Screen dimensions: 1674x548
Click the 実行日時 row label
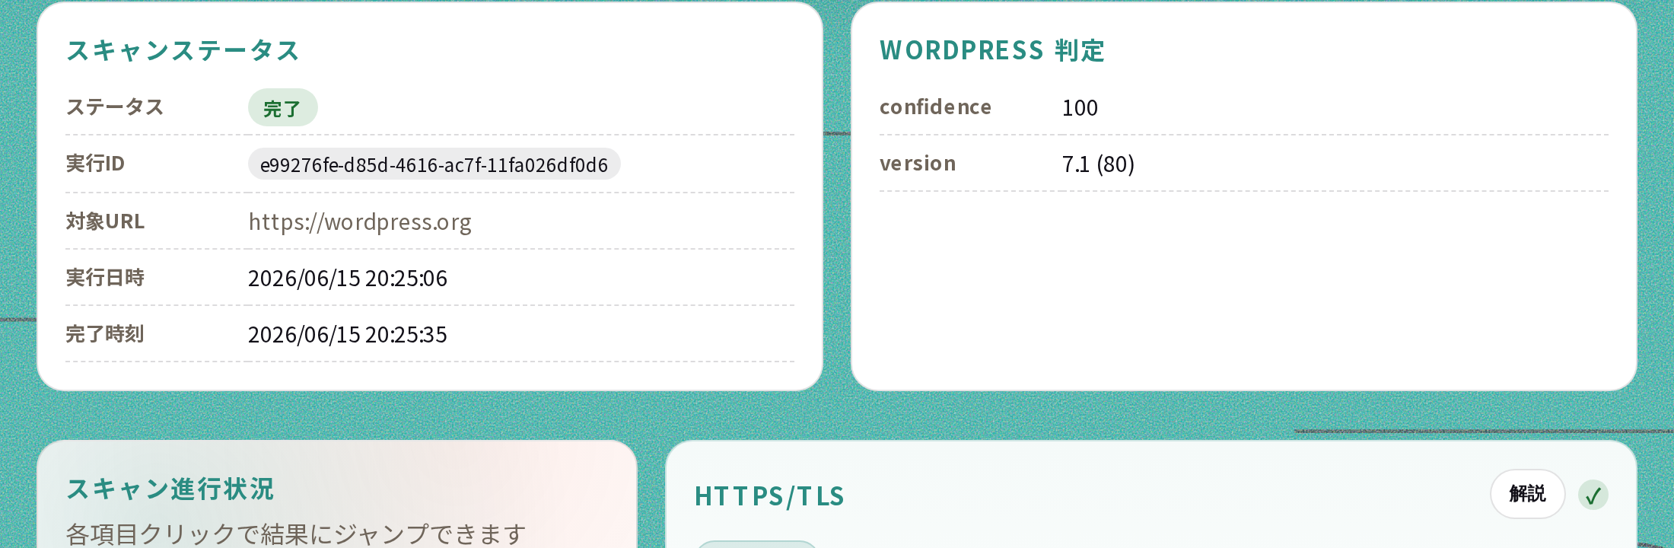(x=105, y=278)
